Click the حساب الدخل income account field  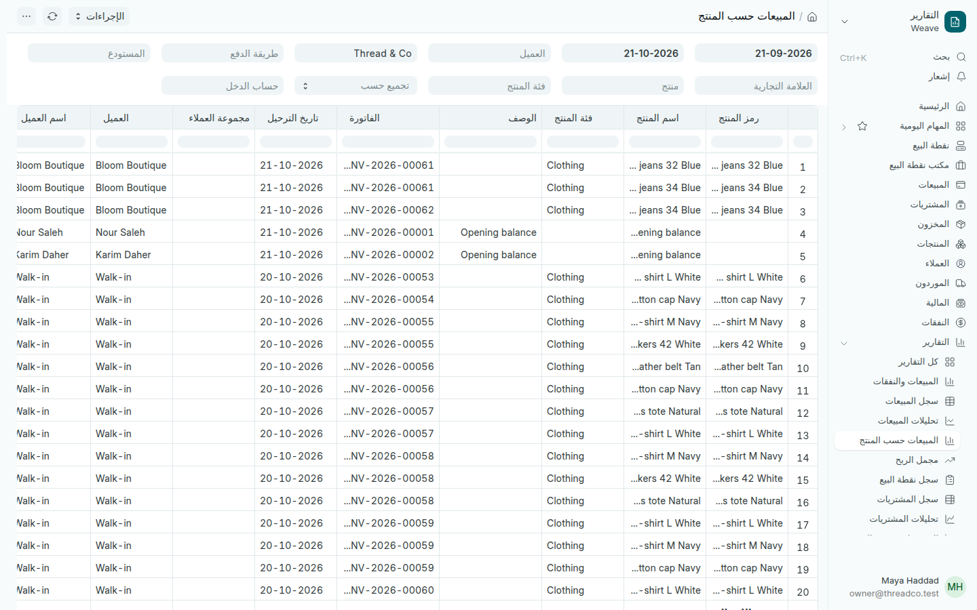tap(223, 85)
